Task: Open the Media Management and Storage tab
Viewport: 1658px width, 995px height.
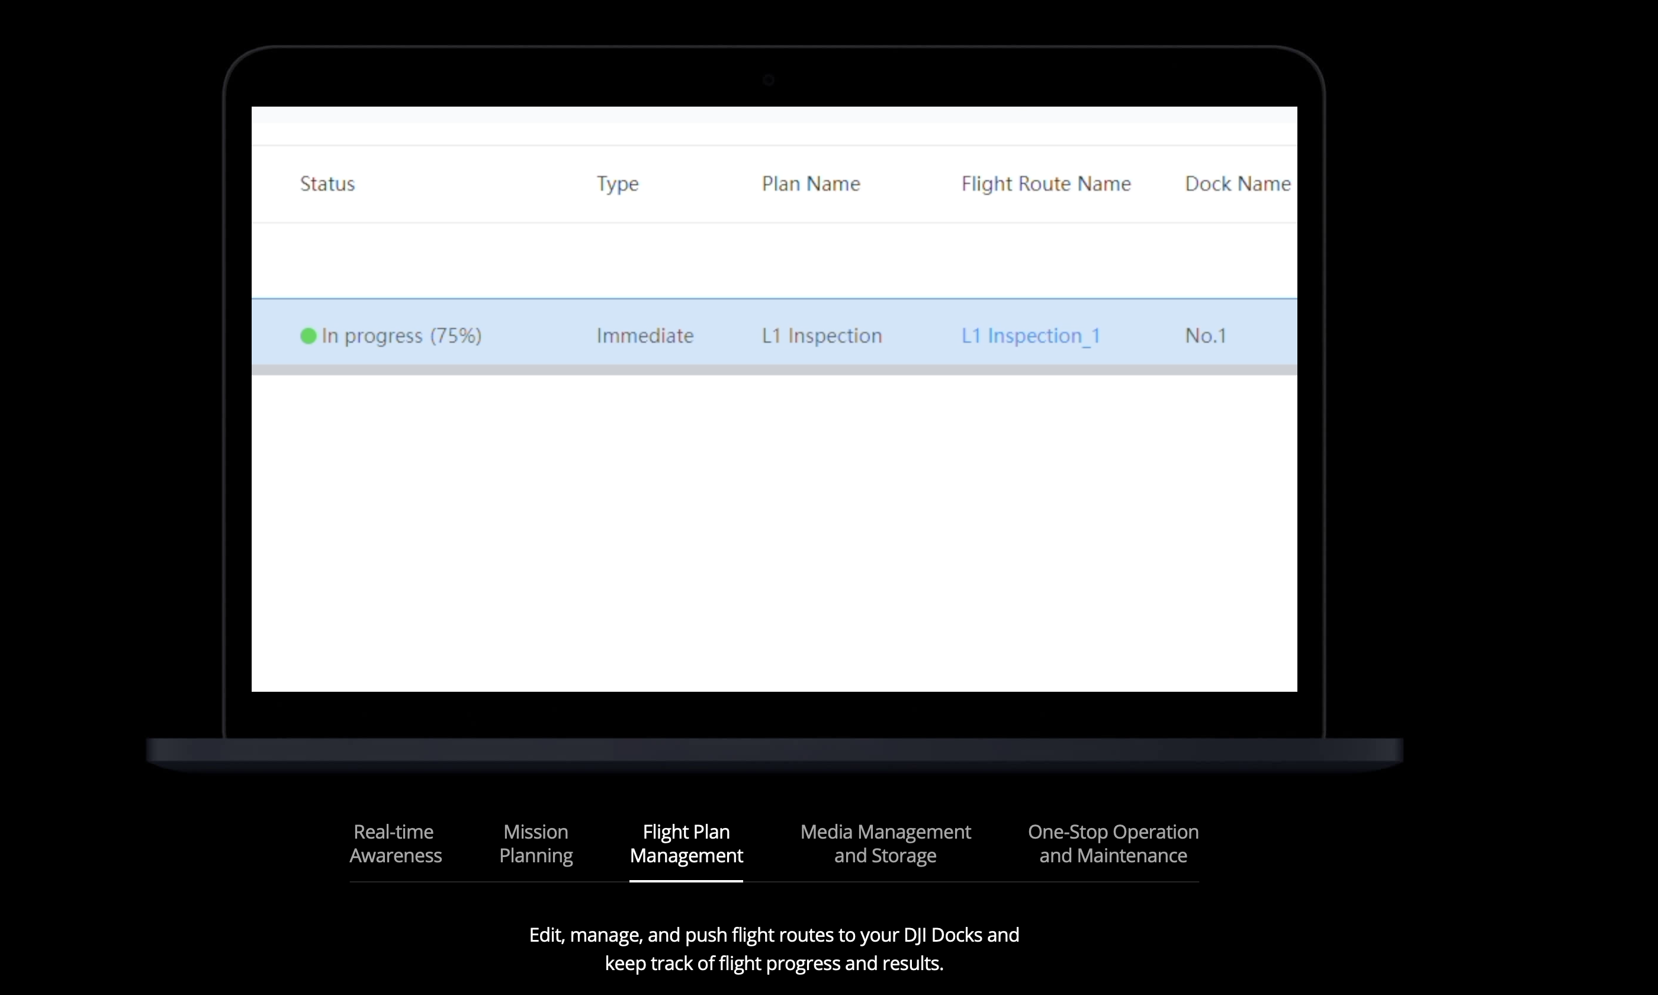Action: (885, 843)
